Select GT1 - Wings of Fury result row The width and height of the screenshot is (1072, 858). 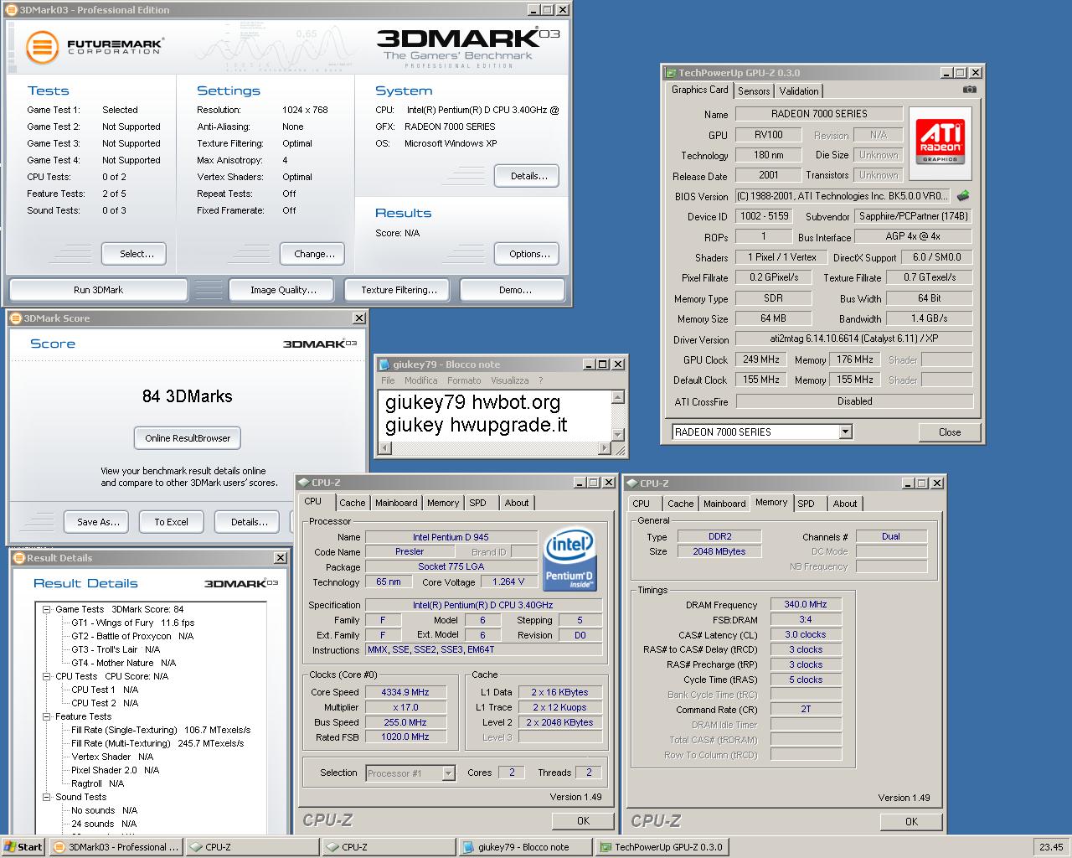[x=132, y=623]
